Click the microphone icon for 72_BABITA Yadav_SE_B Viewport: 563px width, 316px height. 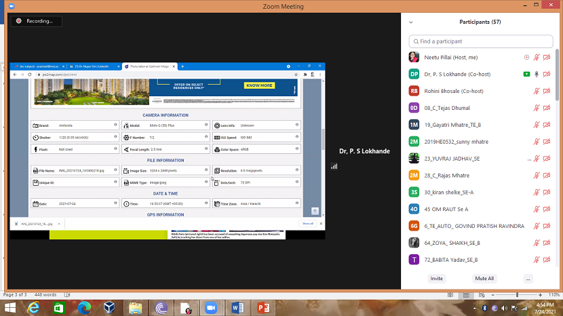click(x=537, y=260)
